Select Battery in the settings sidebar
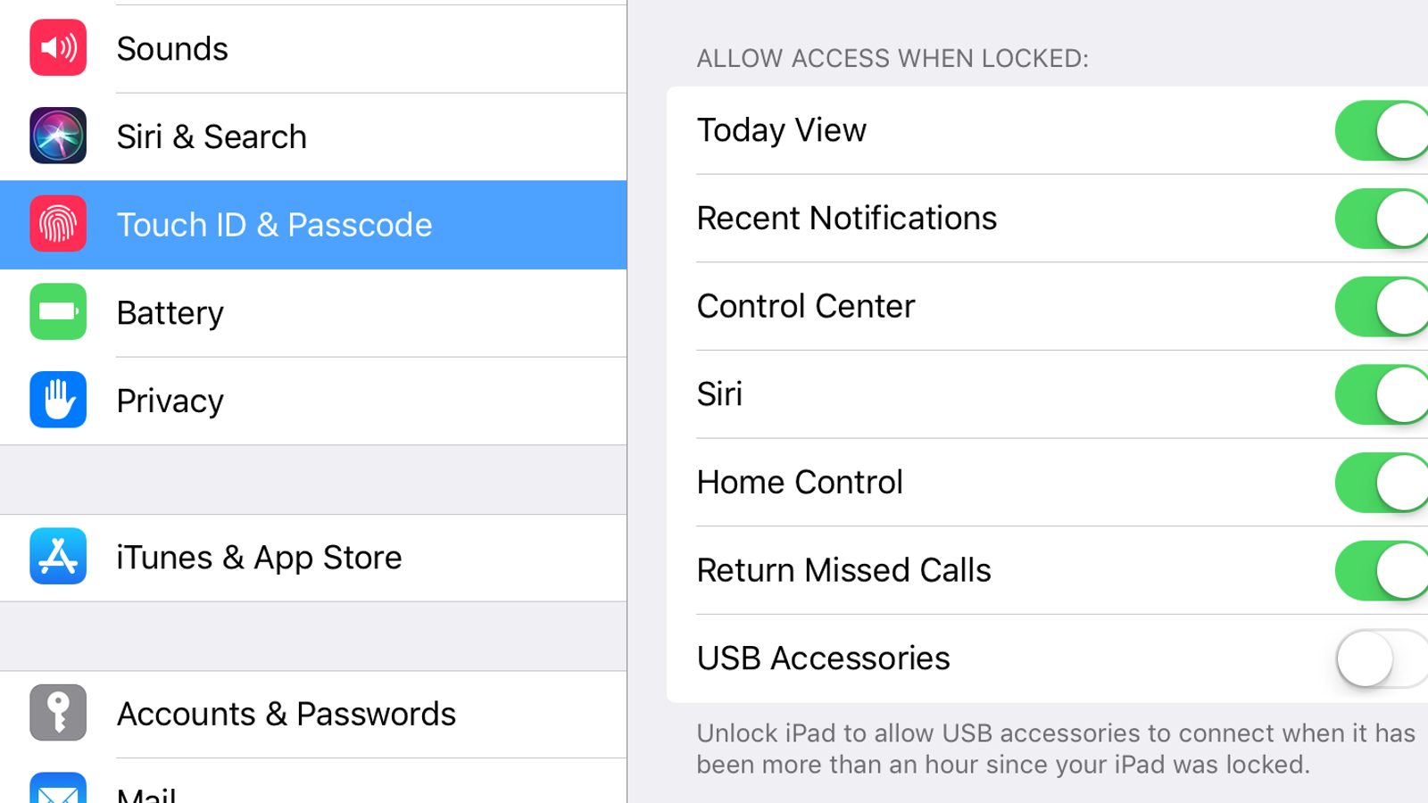 [x=170, y=313]
